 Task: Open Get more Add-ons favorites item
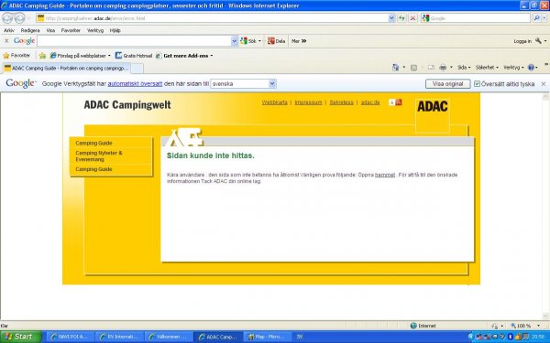tap(184, 56)
